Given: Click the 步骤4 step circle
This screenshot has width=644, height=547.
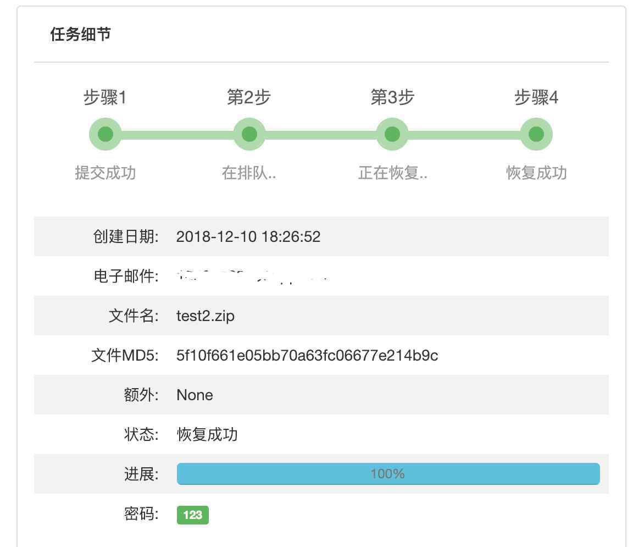Looking at the screenshot, I should pyautogui.click(x=536, y=134).
